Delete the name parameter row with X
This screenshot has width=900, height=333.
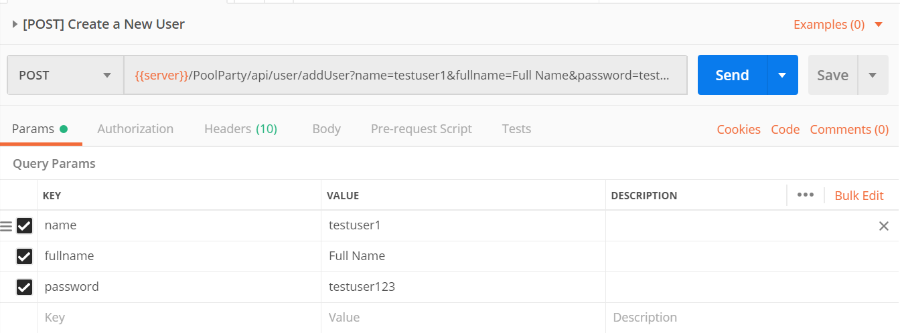[884, 226]
